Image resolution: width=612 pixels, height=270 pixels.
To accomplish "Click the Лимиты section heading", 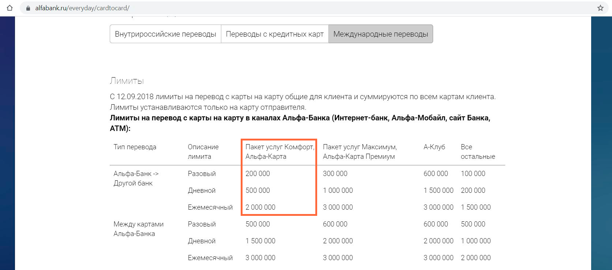I will coord(127,81).
